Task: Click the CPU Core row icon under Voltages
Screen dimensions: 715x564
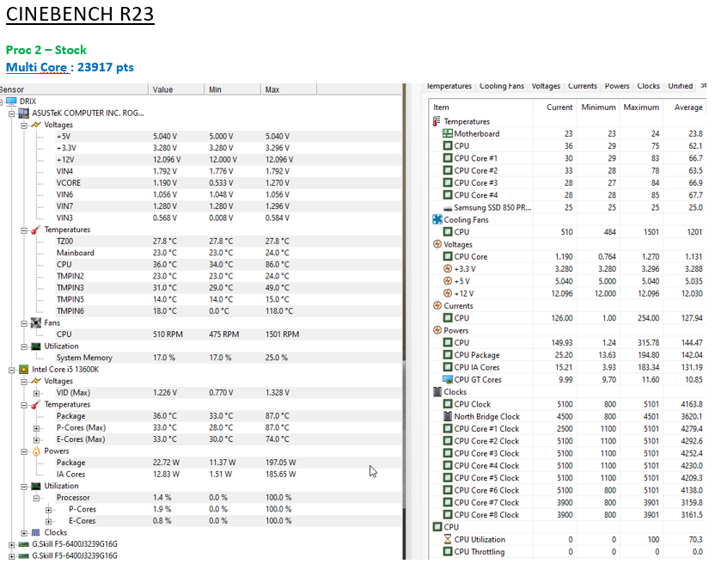Action: [448, 256]
